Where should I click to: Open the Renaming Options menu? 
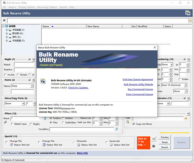[47, 7]
